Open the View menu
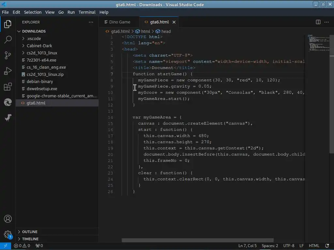The height and width of the screenshot is (250, 334). point(50,12)
